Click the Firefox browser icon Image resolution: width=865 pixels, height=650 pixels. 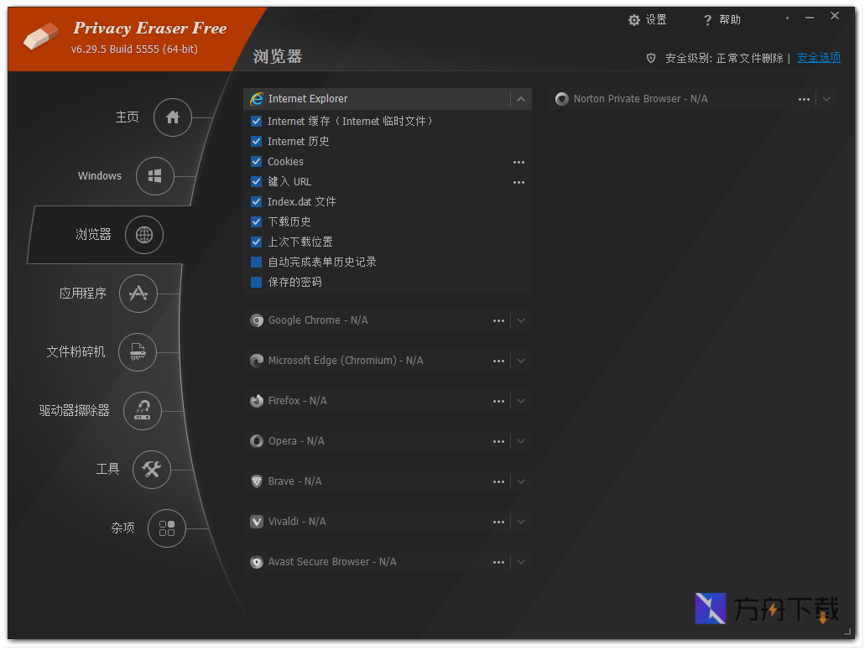(257, 401)
